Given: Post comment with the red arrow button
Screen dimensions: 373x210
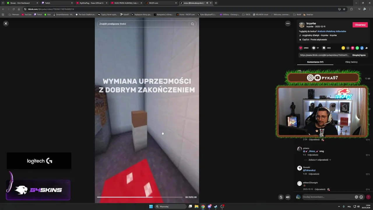Looking at the screenshot, I should [x=368, y=197].
